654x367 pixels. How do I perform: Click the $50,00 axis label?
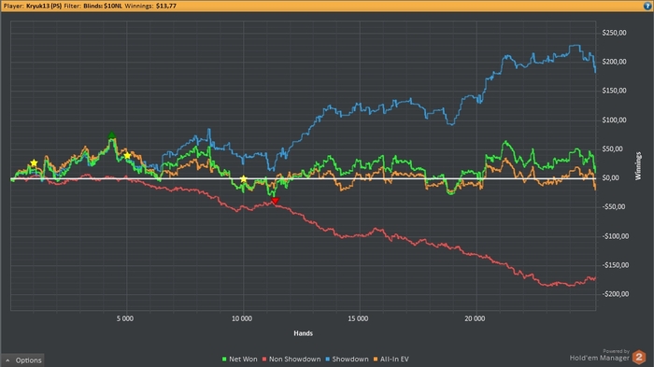tap(612, 148)
